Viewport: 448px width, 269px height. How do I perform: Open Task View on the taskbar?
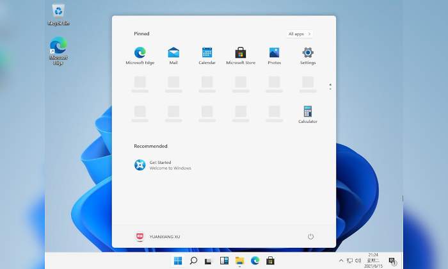coord(208,261)
